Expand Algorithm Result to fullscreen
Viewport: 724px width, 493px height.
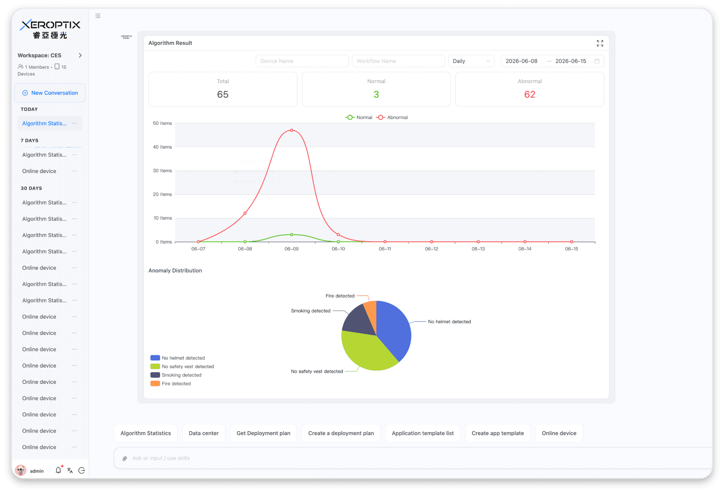point(600,43)
